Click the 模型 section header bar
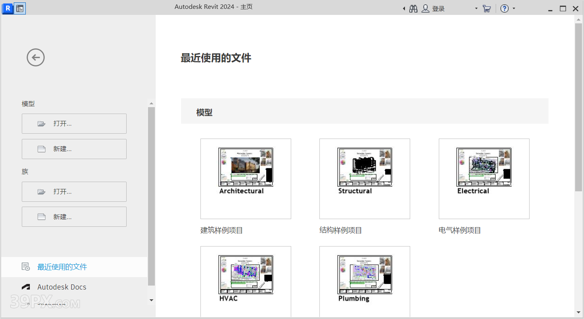 tap(365, 111)
